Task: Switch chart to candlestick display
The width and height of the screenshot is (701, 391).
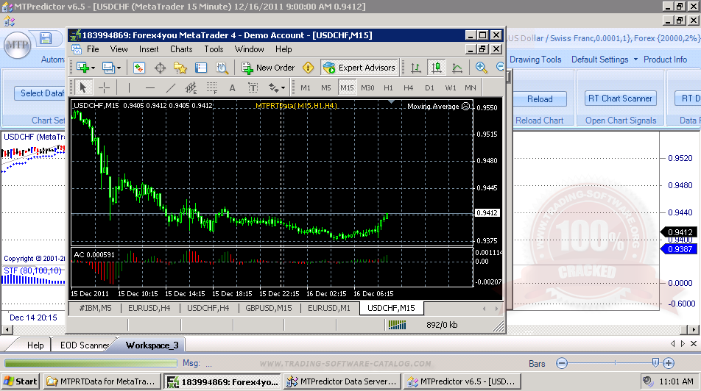Action: [437, 68]
